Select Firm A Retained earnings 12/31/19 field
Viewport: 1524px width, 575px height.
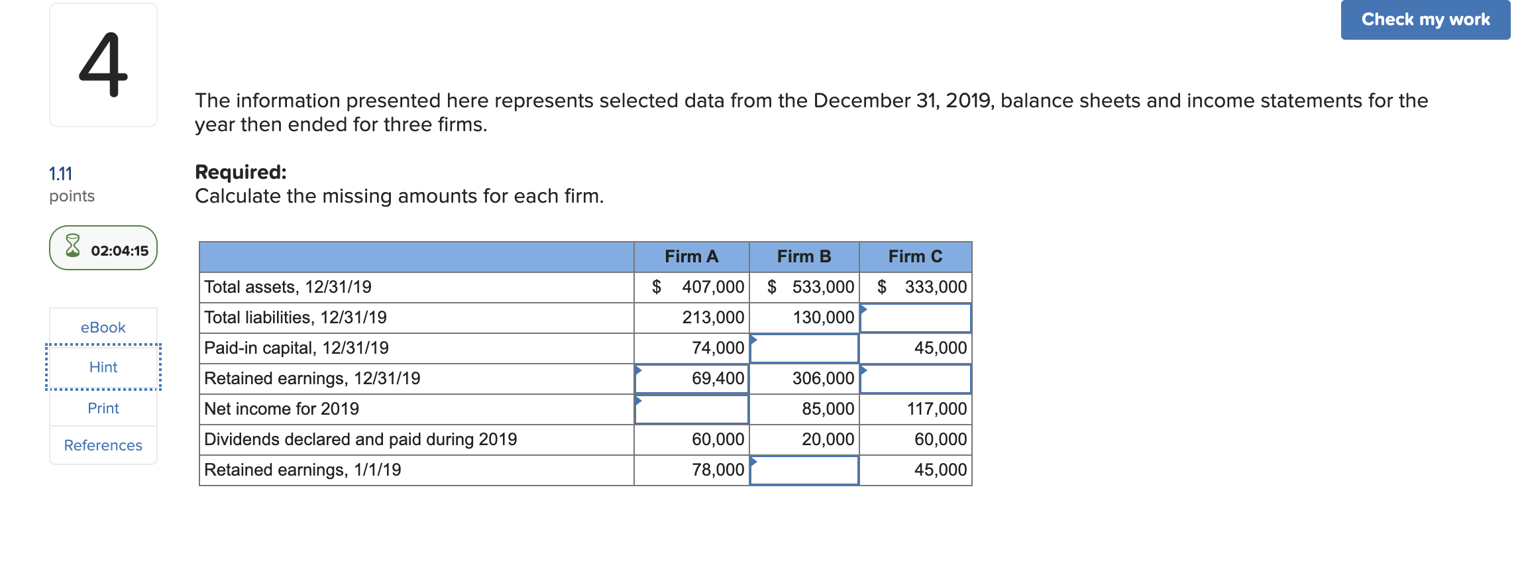(x=692, y=379)
